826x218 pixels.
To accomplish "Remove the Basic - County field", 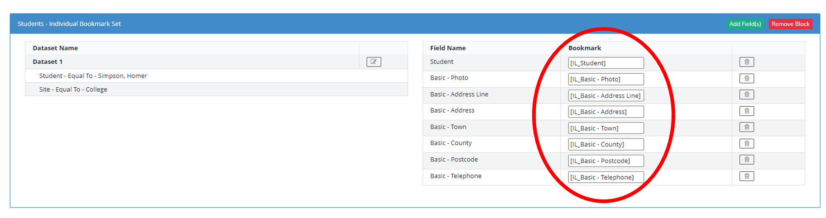I will click(746, 143).
